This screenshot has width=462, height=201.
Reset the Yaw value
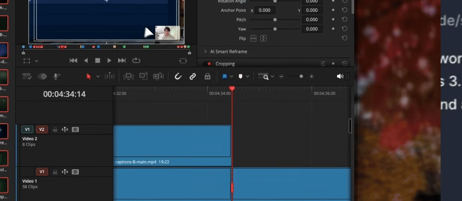[344, 29]
